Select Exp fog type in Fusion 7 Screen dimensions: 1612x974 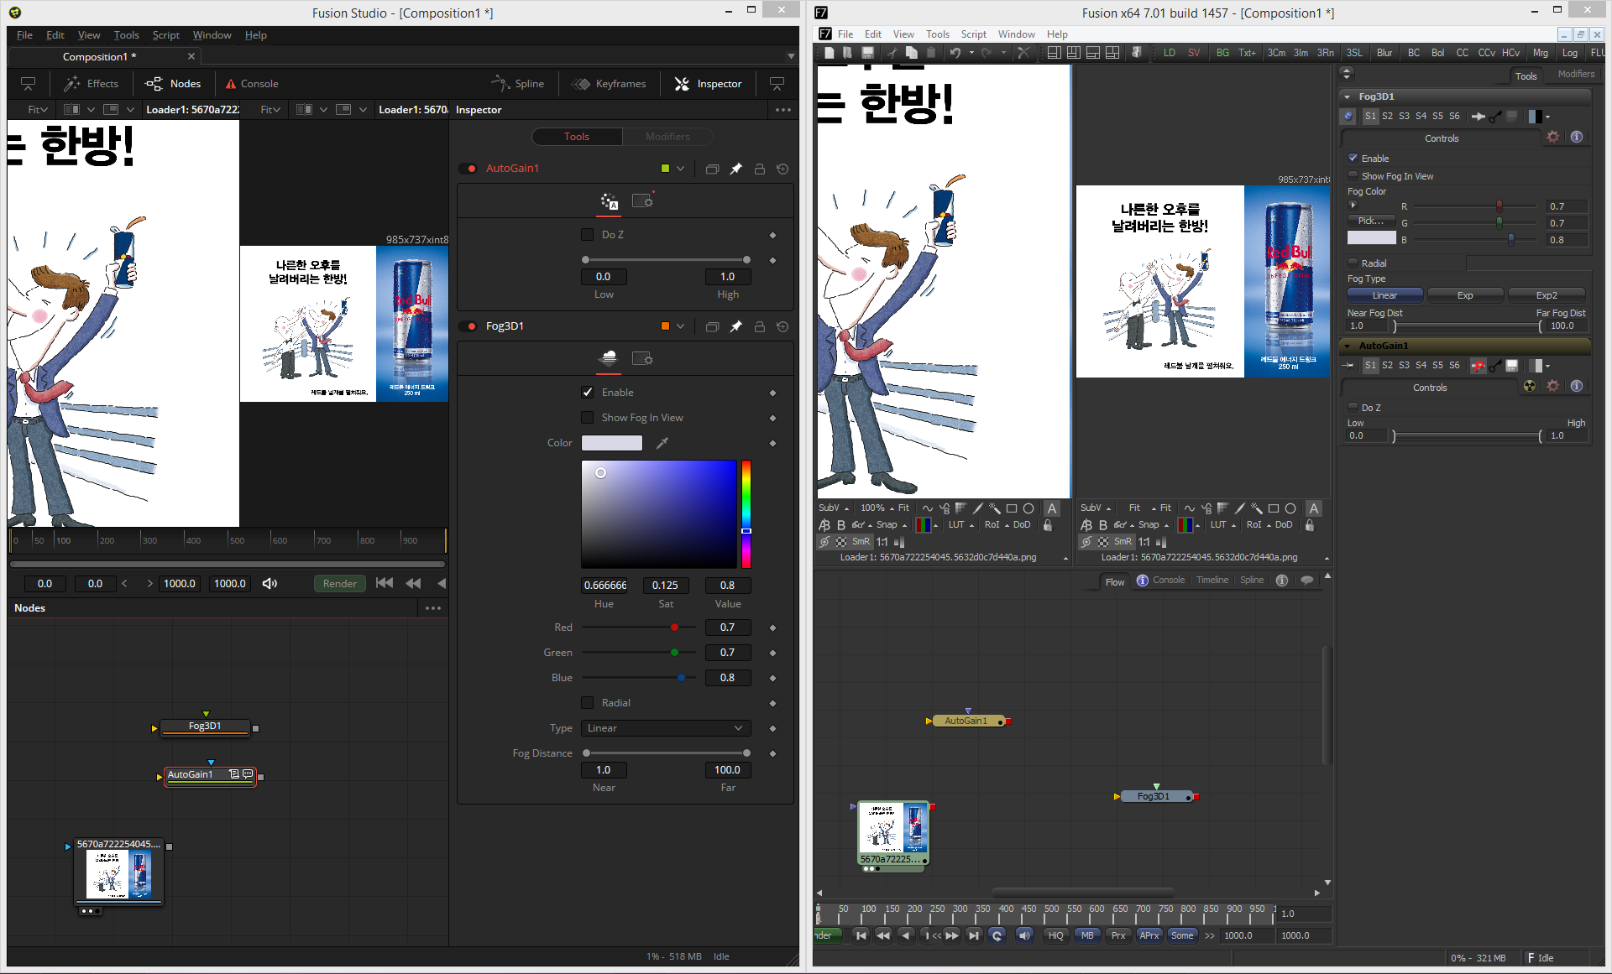tap(1465, 295)
